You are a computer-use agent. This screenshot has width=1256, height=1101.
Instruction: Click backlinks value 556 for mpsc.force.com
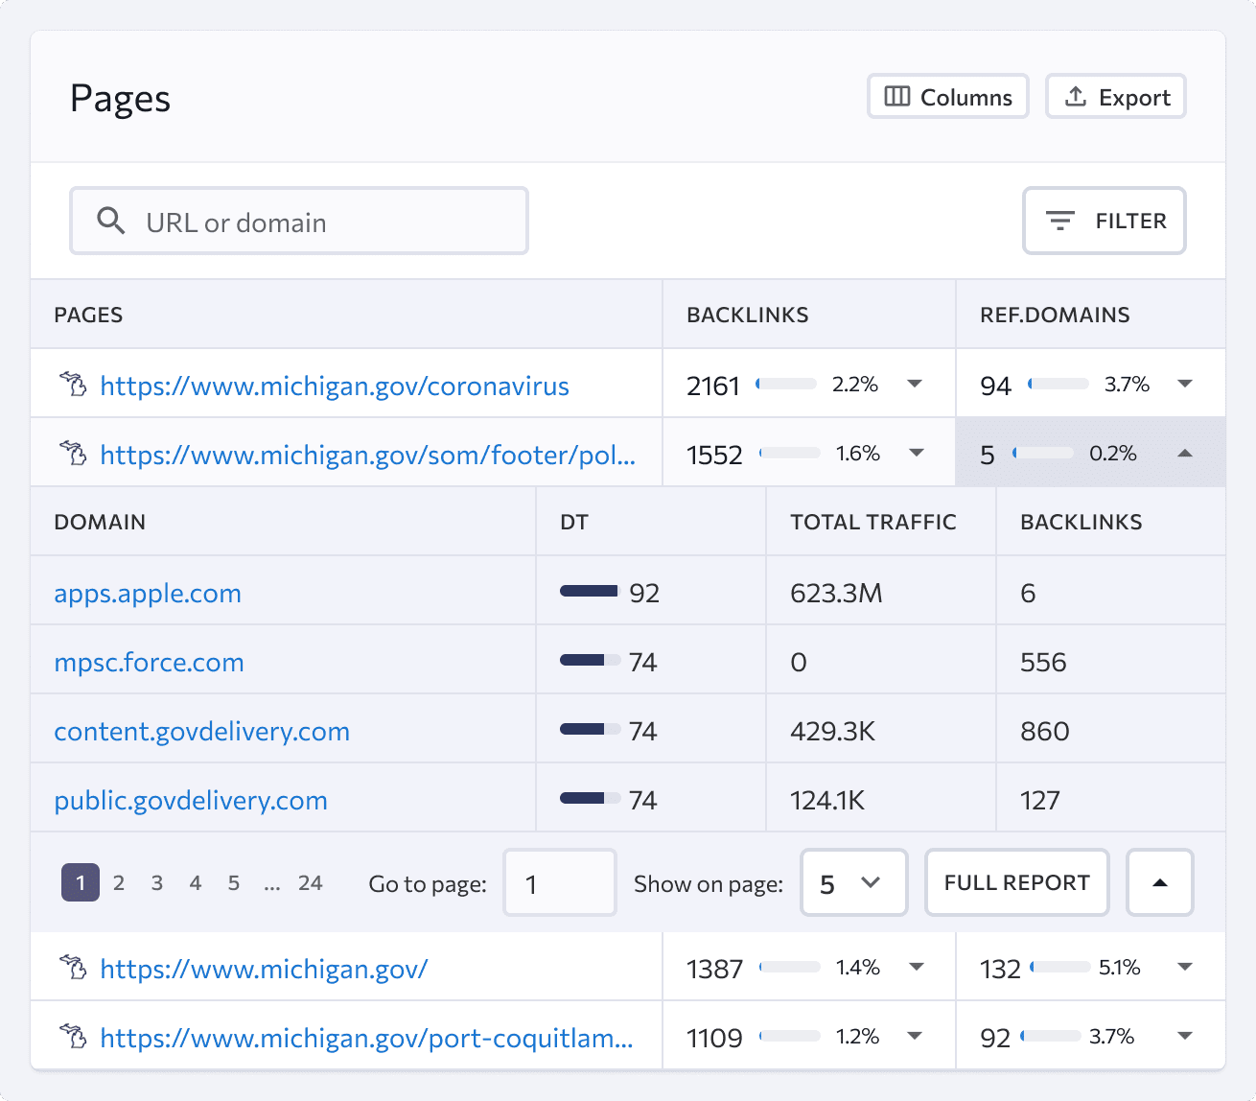point(1043,662)
